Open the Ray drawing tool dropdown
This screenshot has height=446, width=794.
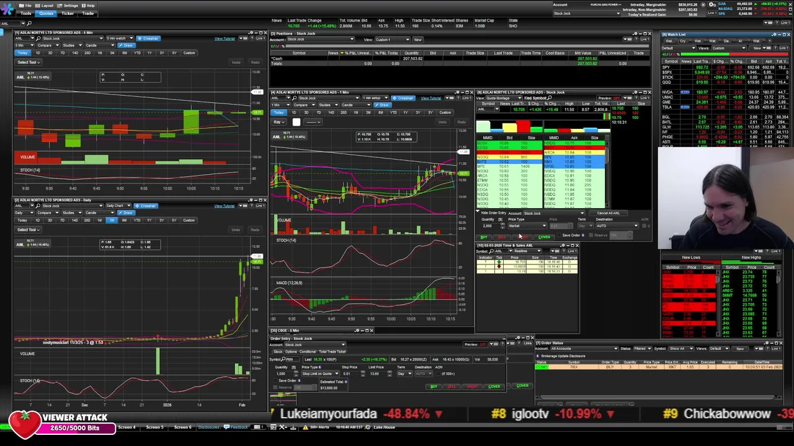pyautogui.click(x=280, y=122)
